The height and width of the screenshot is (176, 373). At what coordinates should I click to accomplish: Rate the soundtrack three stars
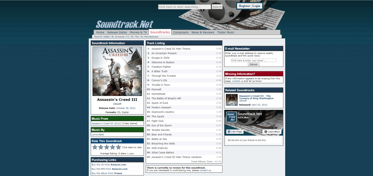point(107,147)
